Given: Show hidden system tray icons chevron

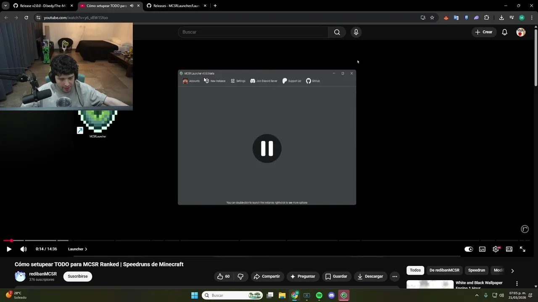Looking at the screenshot, I should click(477, 295).
